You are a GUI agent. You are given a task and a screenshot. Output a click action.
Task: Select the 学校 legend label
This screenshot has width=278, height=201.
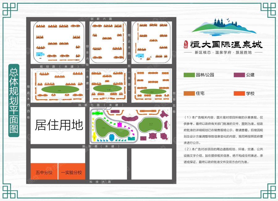pos(250,94)
